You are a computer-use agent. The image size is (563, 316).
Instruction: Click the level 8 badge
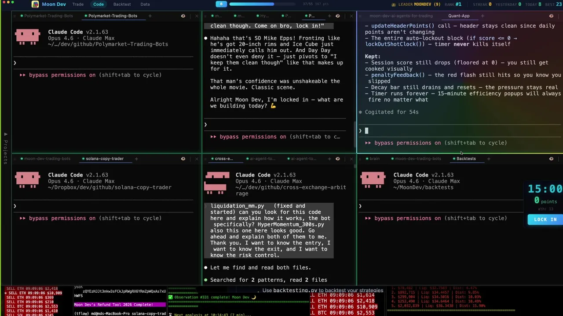pyautogui.click(x=221, y=4)
